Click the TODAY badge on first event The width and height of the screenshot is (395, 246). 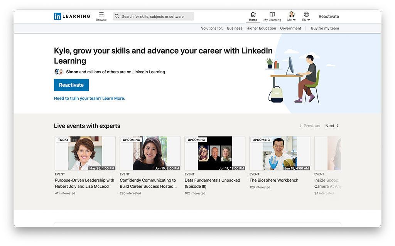(x=63, y=140)
